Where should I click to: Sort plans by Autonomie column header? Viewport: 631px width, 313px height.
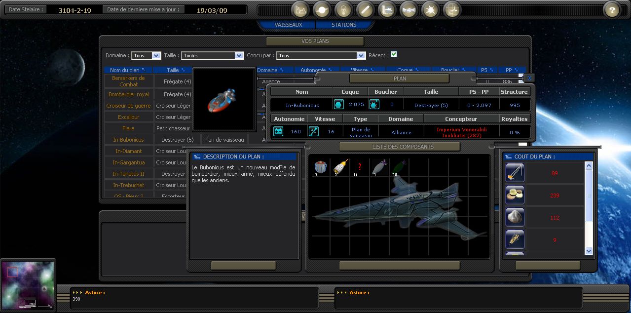316,70
